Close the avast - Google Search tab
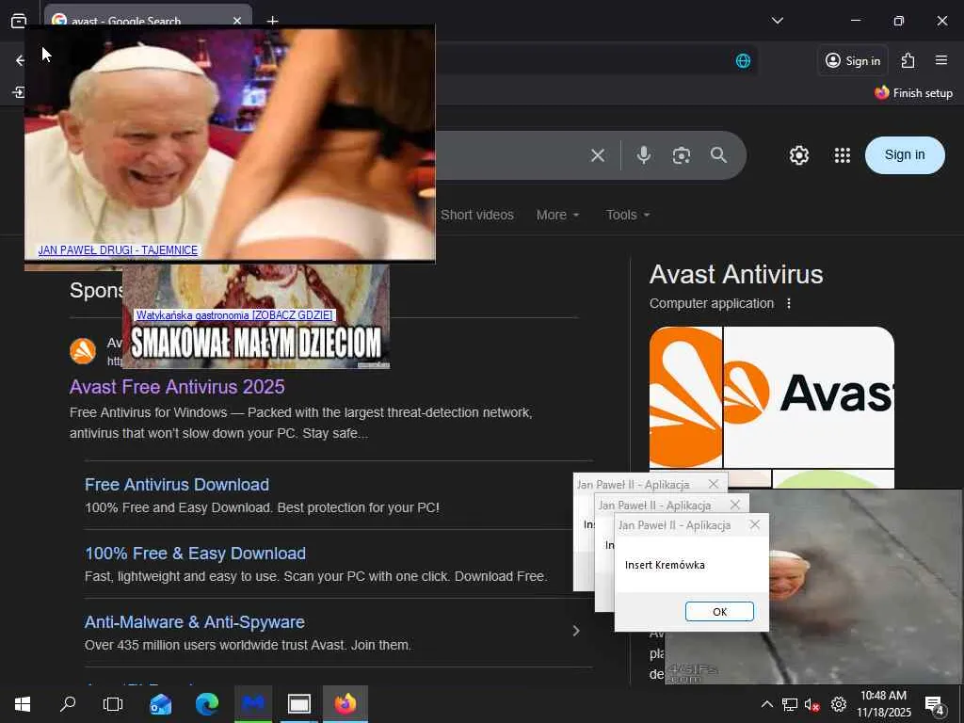The height and width of the screenshot is (723, 964). [236, 21]
